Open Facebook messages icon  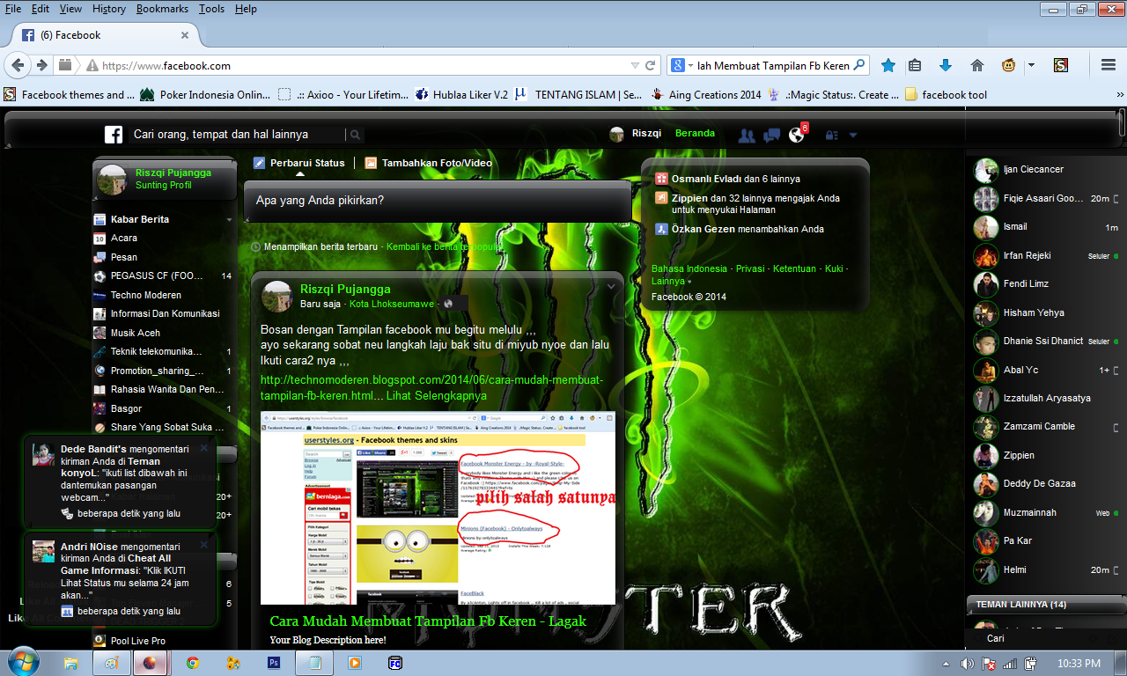click(772, 135)
